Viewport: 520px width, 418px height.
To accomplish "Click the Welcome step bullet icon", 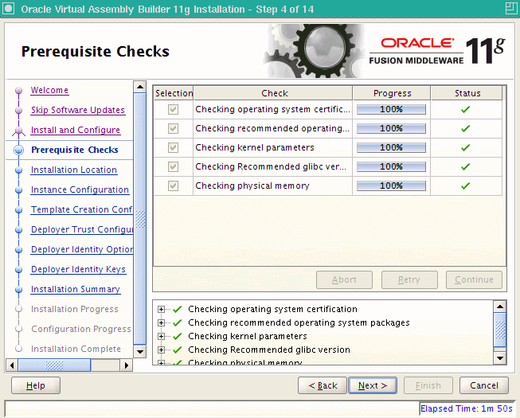I will [19, 90].
